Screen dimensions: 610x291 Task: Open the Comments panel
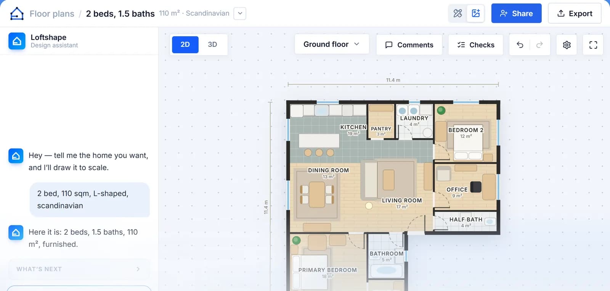(x=409, y=45)
